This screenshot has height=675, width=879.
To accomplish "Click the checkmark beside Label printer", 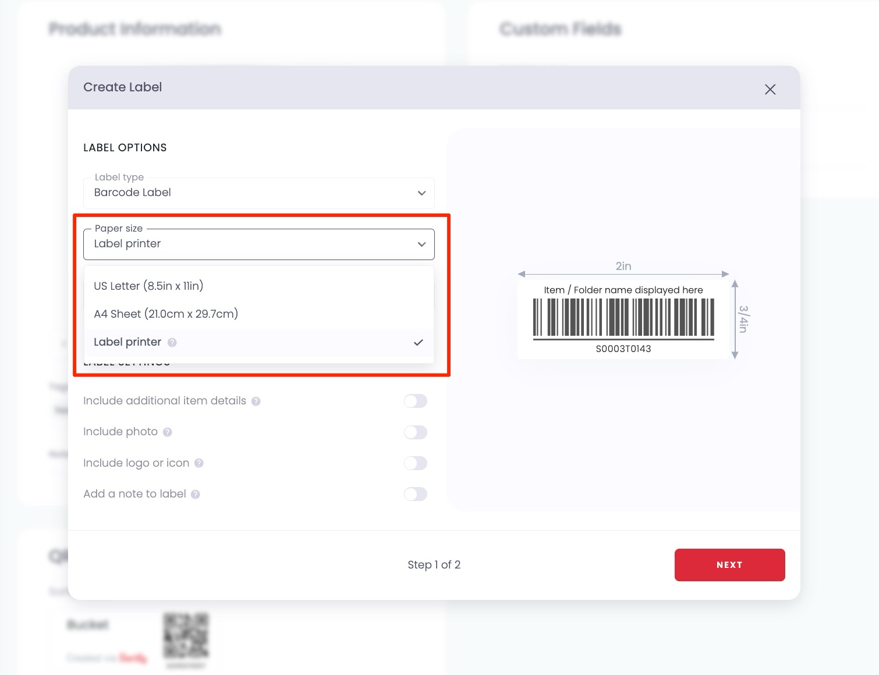I will pos(419,343).
